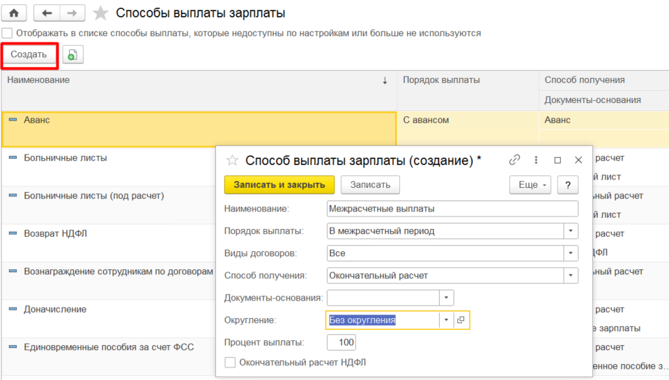Open the Еще menu
Viewport: 669px width, 380px height.
click(531, 184)
